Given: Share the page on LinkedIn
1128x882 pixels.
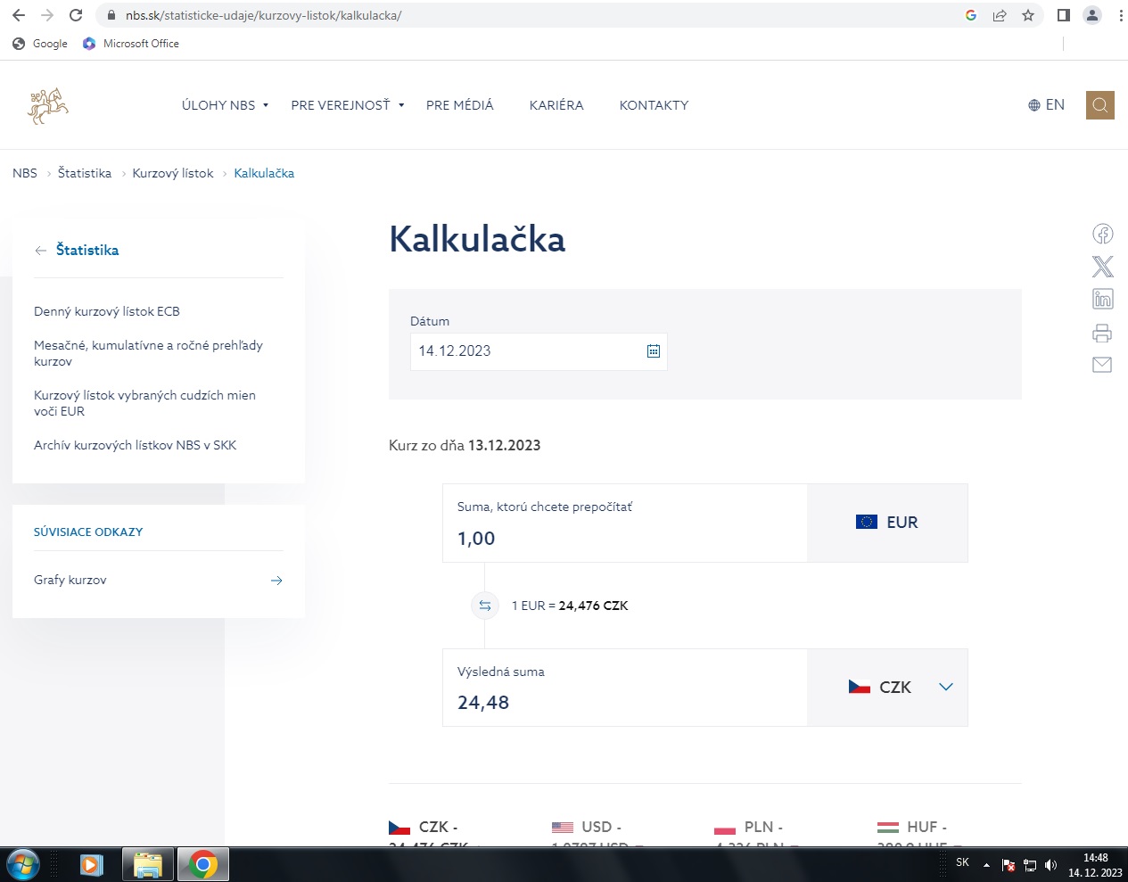Looking at the screenshot, I should [1102, 300].
